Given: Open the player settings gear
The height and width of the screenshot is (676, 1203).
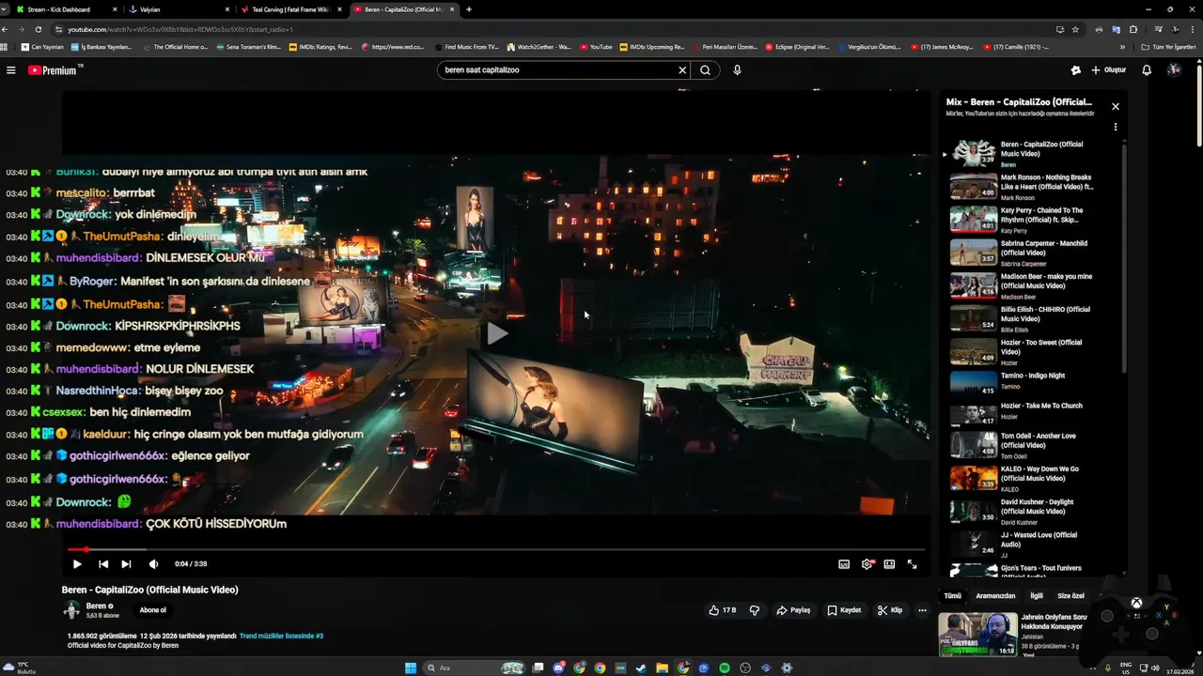Looking at the screenshot, I should tap(867, 564).
